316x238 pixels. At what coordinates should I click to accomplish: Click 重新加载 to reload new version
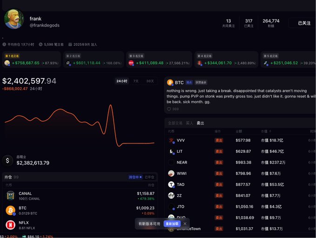(172, 224)
